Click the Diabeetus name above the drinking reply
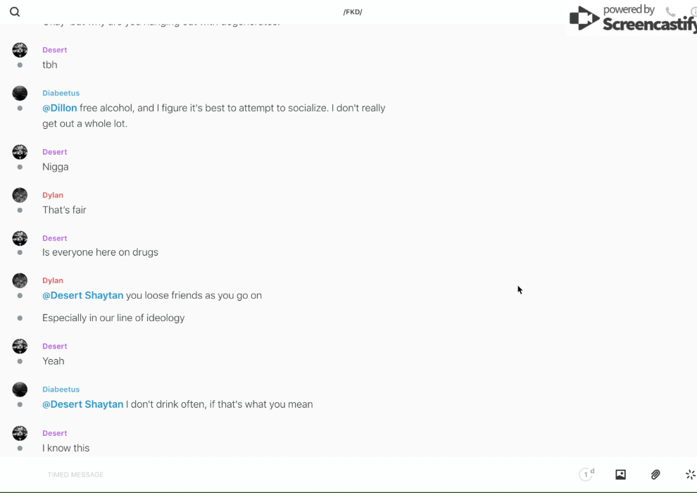Viewport: 697px width, 493px height. (61, 389)
